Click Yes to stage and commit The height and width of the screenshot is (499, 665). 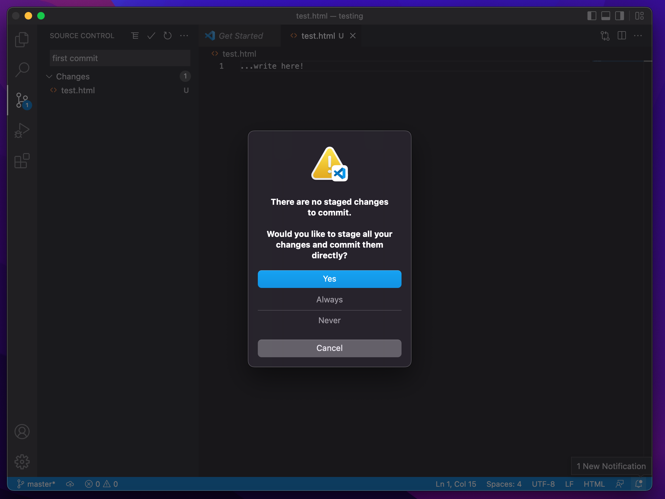[x=329, y=279]
